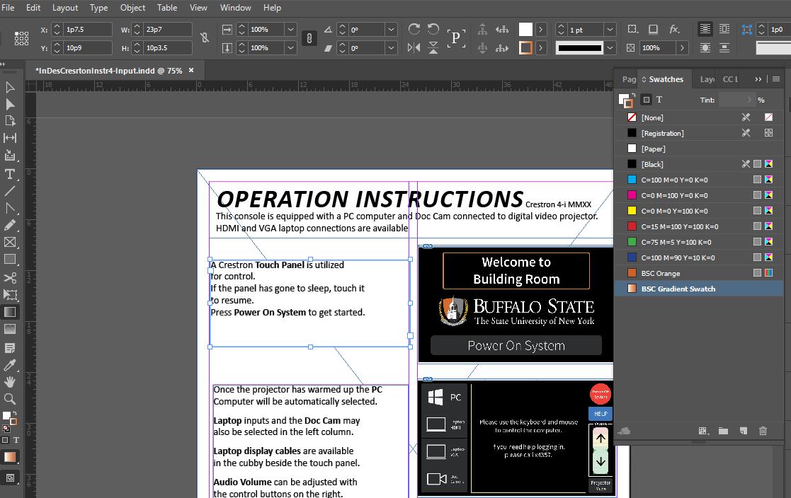Open the Object menu

pos(132,8)
